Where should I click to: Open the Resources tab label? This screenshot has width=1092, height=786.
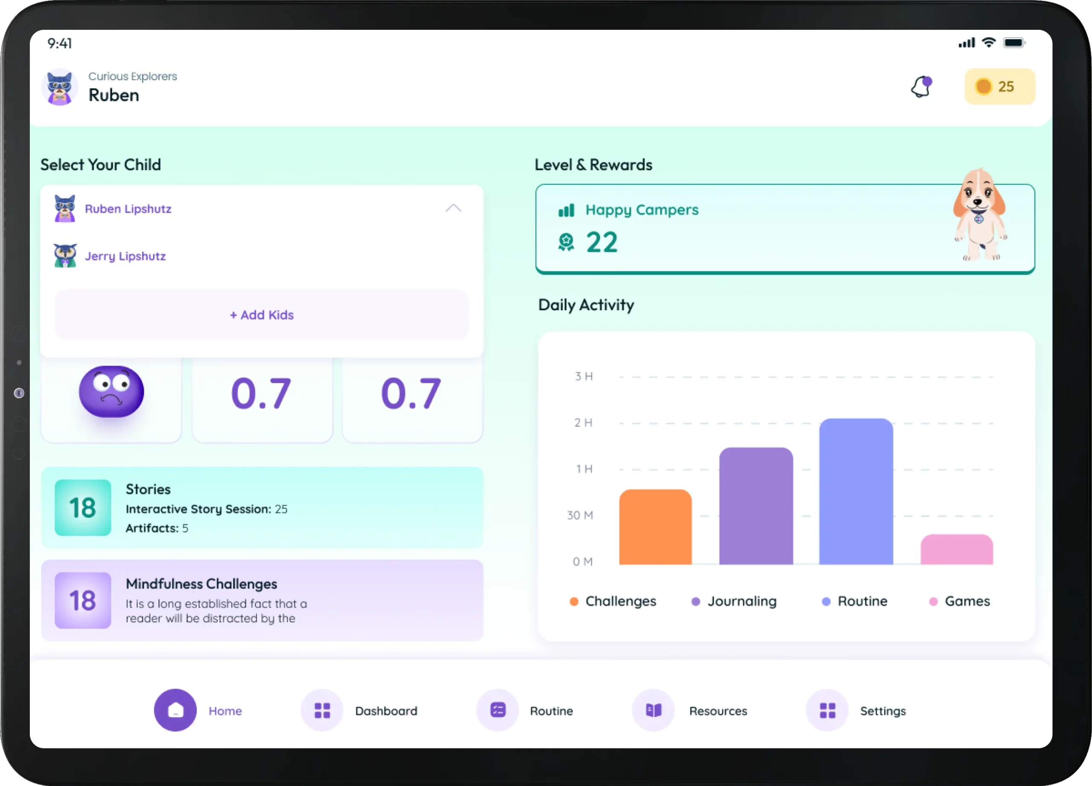click(718, 711)
